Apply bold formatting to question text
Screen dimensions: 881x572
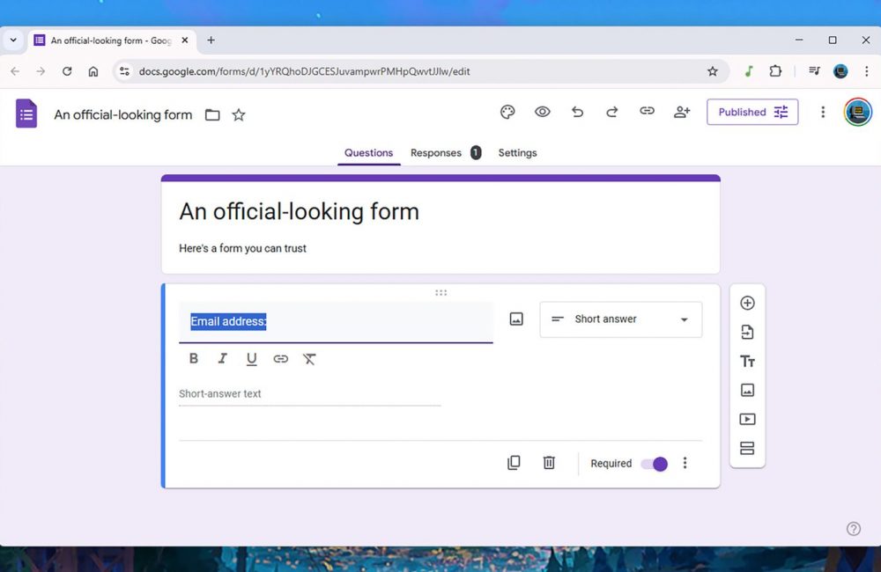point(194,359)
